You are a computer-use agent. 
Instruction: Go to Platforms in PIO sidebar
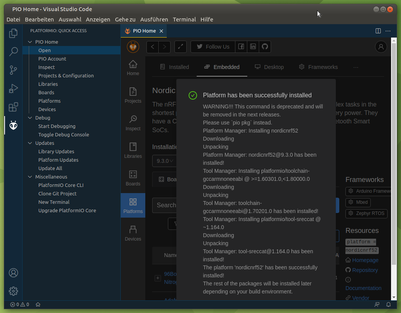coord(133,205)
